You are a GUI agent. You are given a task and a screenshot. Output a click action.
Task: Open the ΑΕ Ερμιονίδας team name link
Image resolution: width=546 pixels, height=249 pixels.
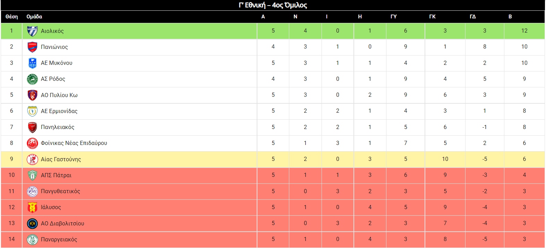[59, 111]
